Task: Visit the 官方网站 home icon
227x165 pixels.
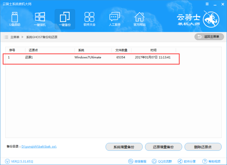Action: click(140, 19)
